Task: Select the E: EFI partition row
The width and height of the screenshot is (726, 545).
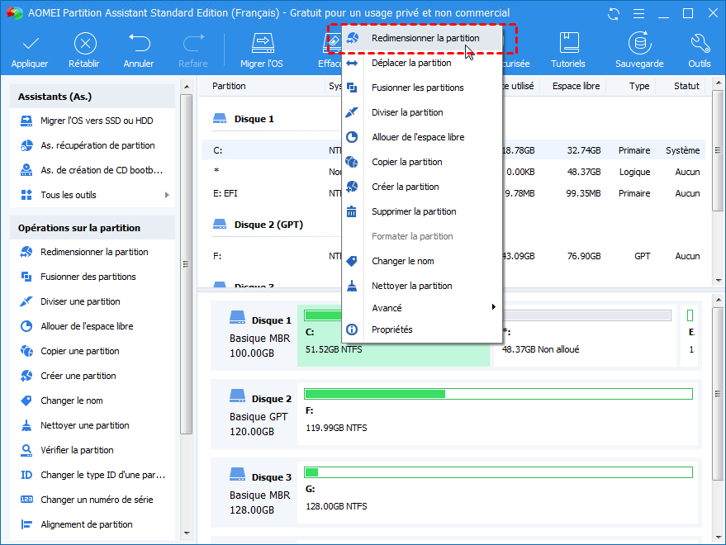Action: tap(453, 193)
